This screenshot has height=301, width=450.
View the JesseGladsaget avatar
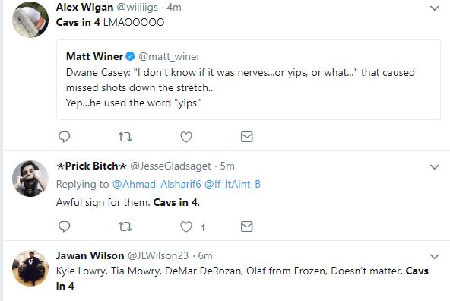[x=30, y=179]
